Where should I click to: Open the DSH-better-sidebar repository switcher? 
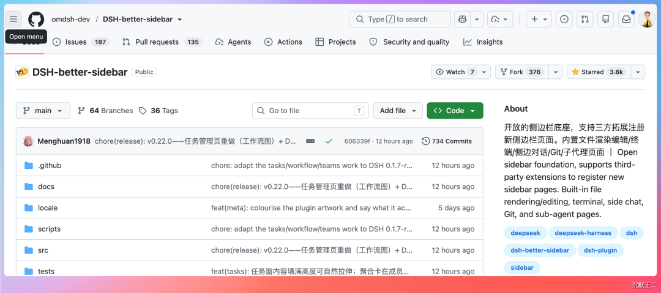point(142,20)
